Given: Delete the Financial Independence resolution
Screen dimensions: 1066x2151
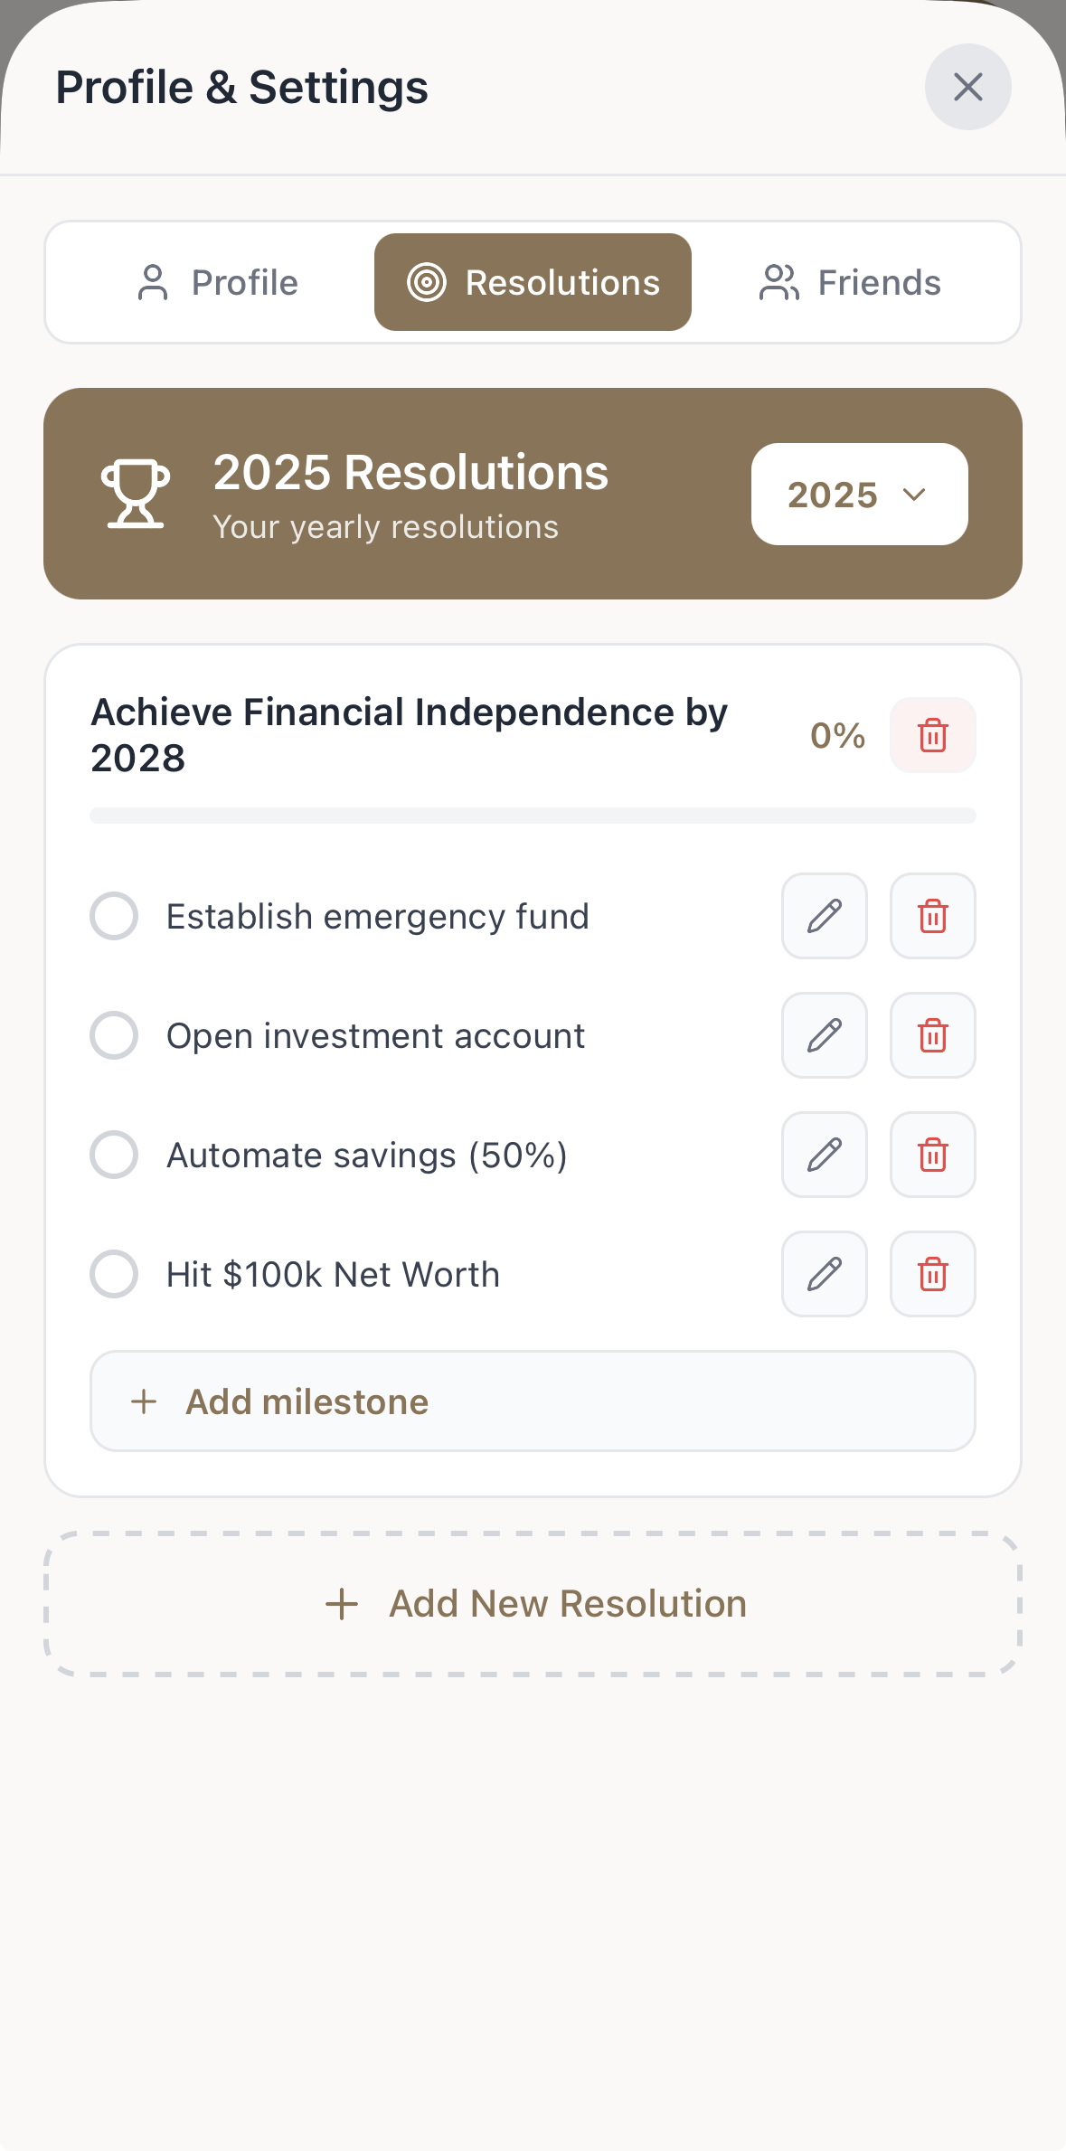Looking at the screenshot, I should point(932,735).
